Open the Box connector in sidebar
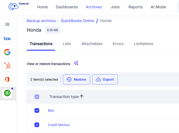Viewport: 179px width, 133px height. 7,39
